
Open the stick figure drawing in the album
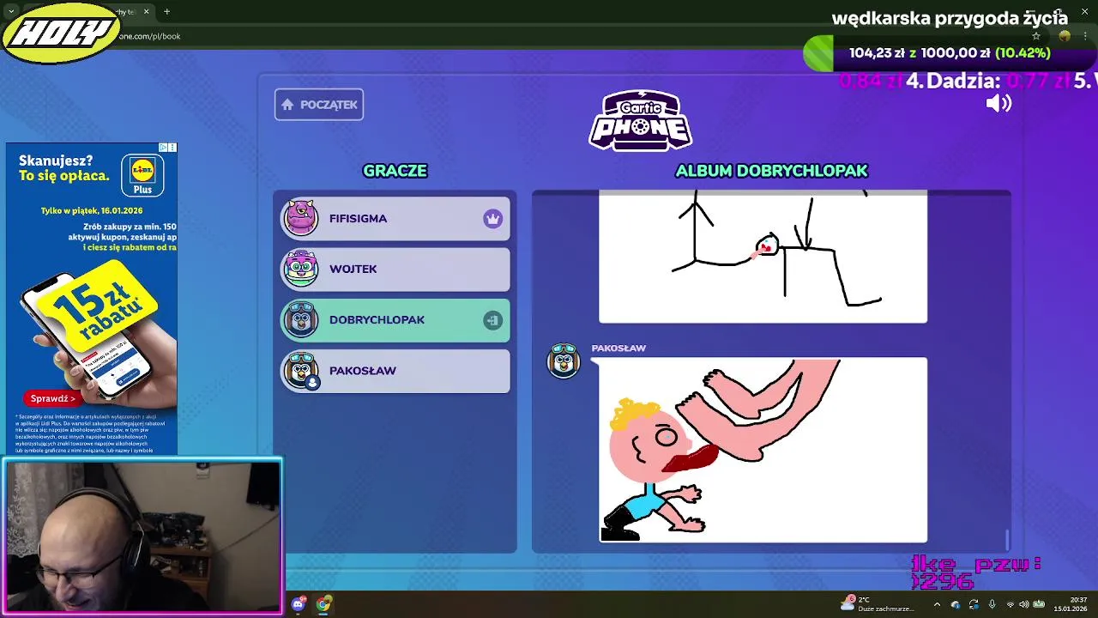point(763,257)
